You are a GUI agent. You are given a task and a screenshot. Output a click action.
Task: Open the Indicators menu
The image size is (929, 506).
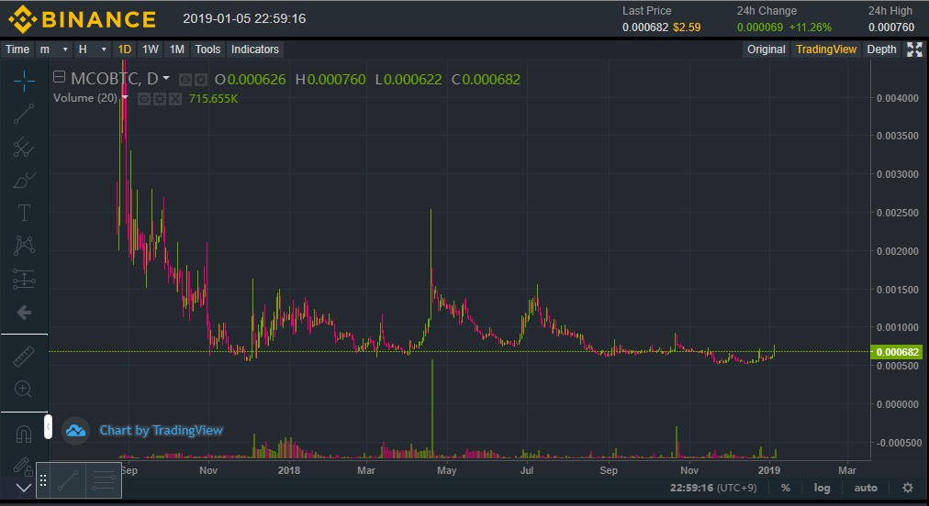point(255,49)
